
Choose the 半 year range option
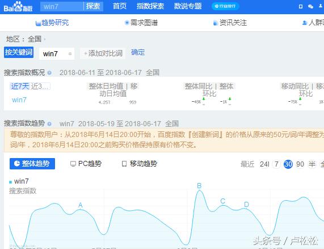click(312, 164)
